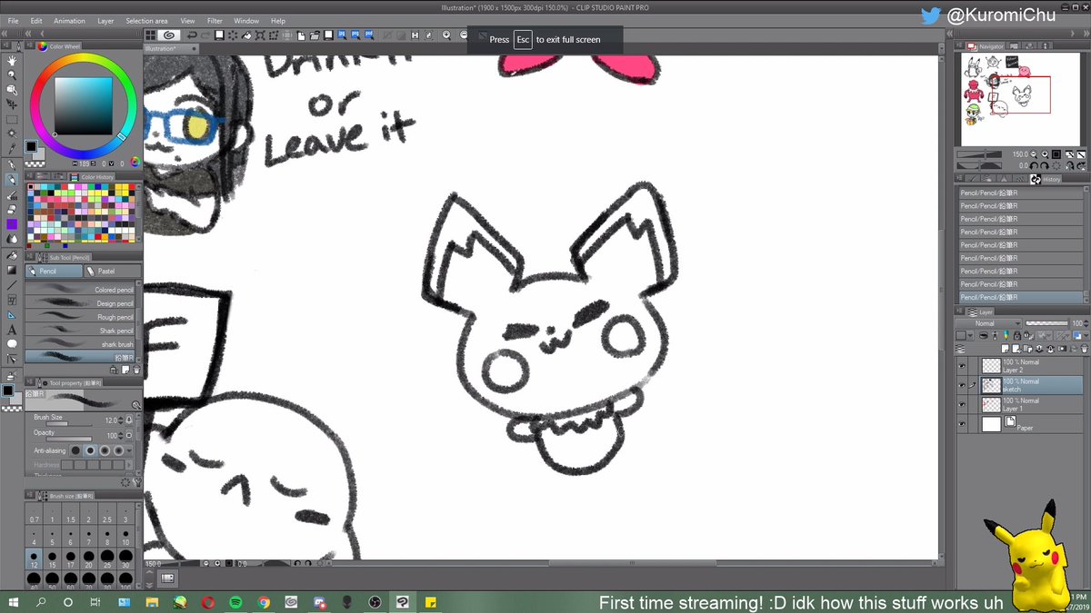
Task: Select Pastel sub tool group
Action: click(113, 271)
